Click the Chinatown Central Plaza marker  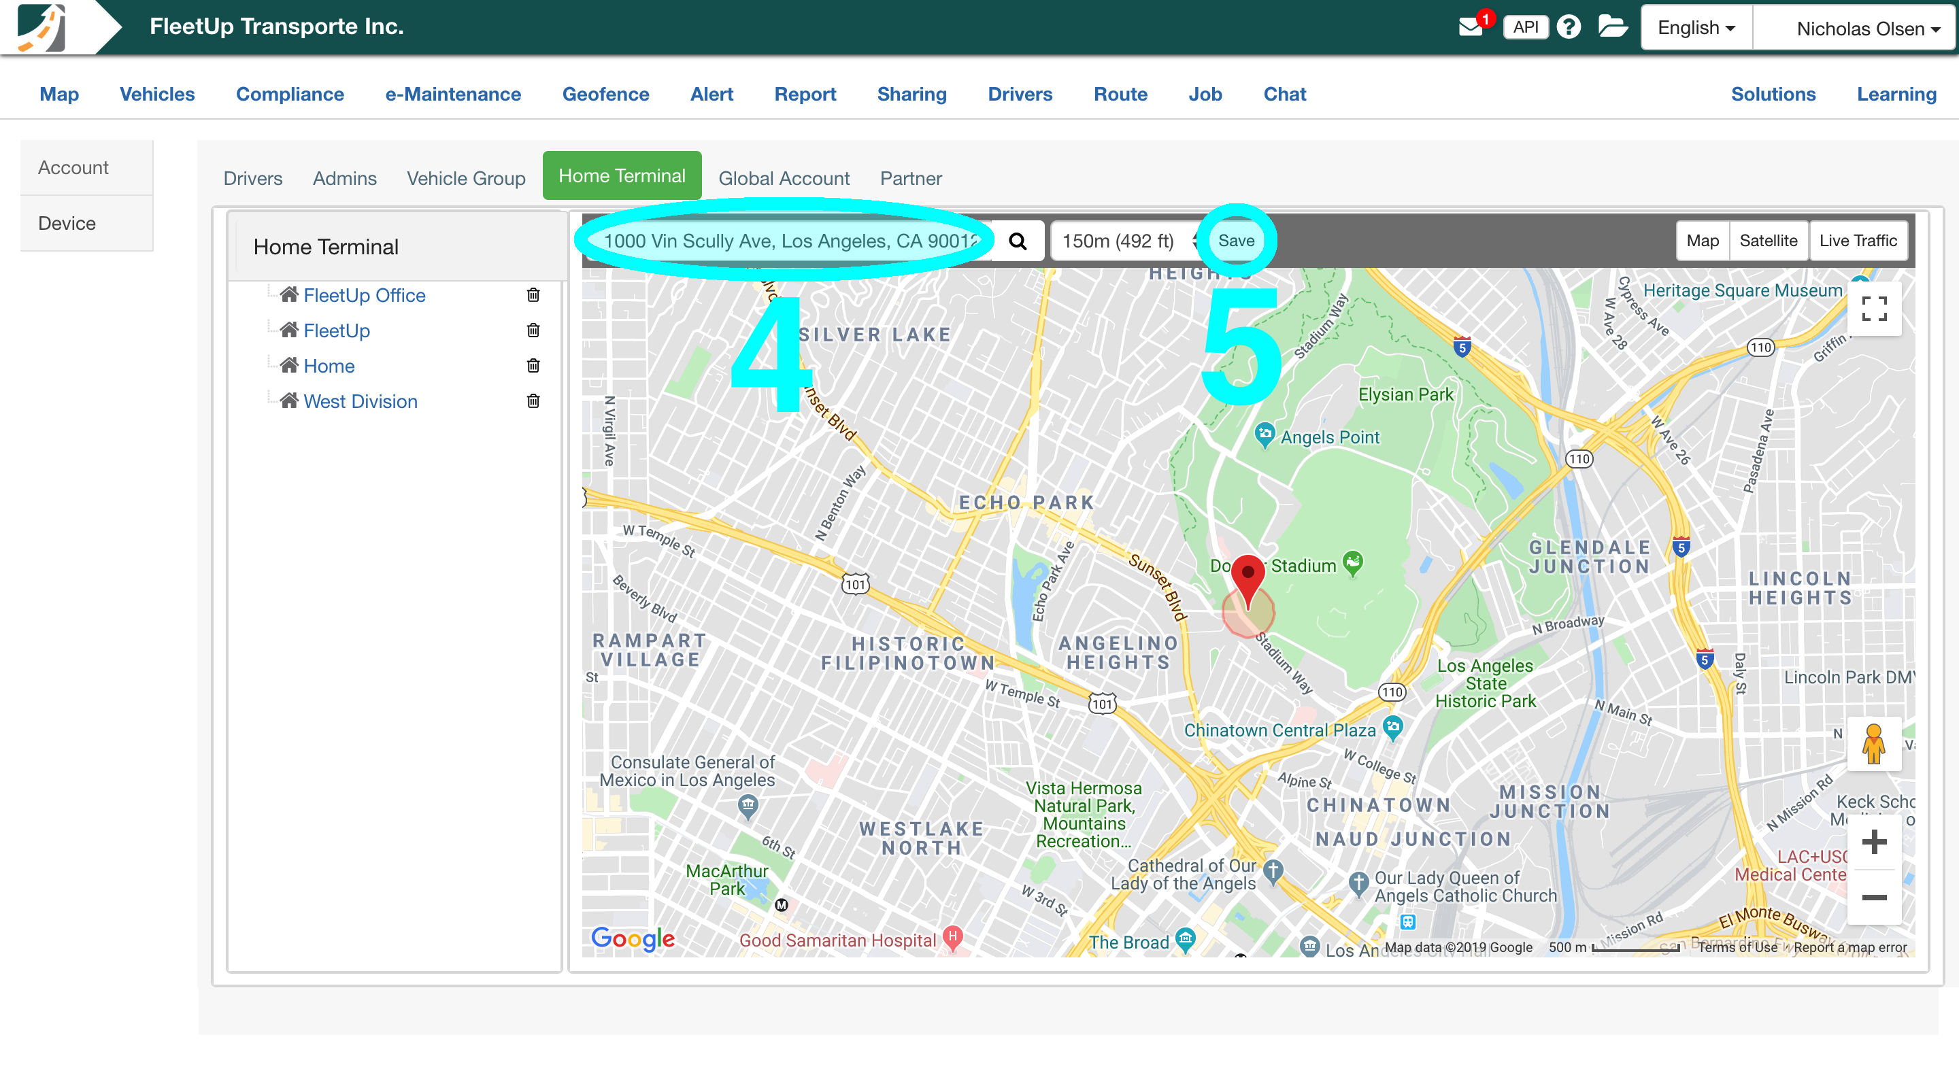coord(1392,728)
